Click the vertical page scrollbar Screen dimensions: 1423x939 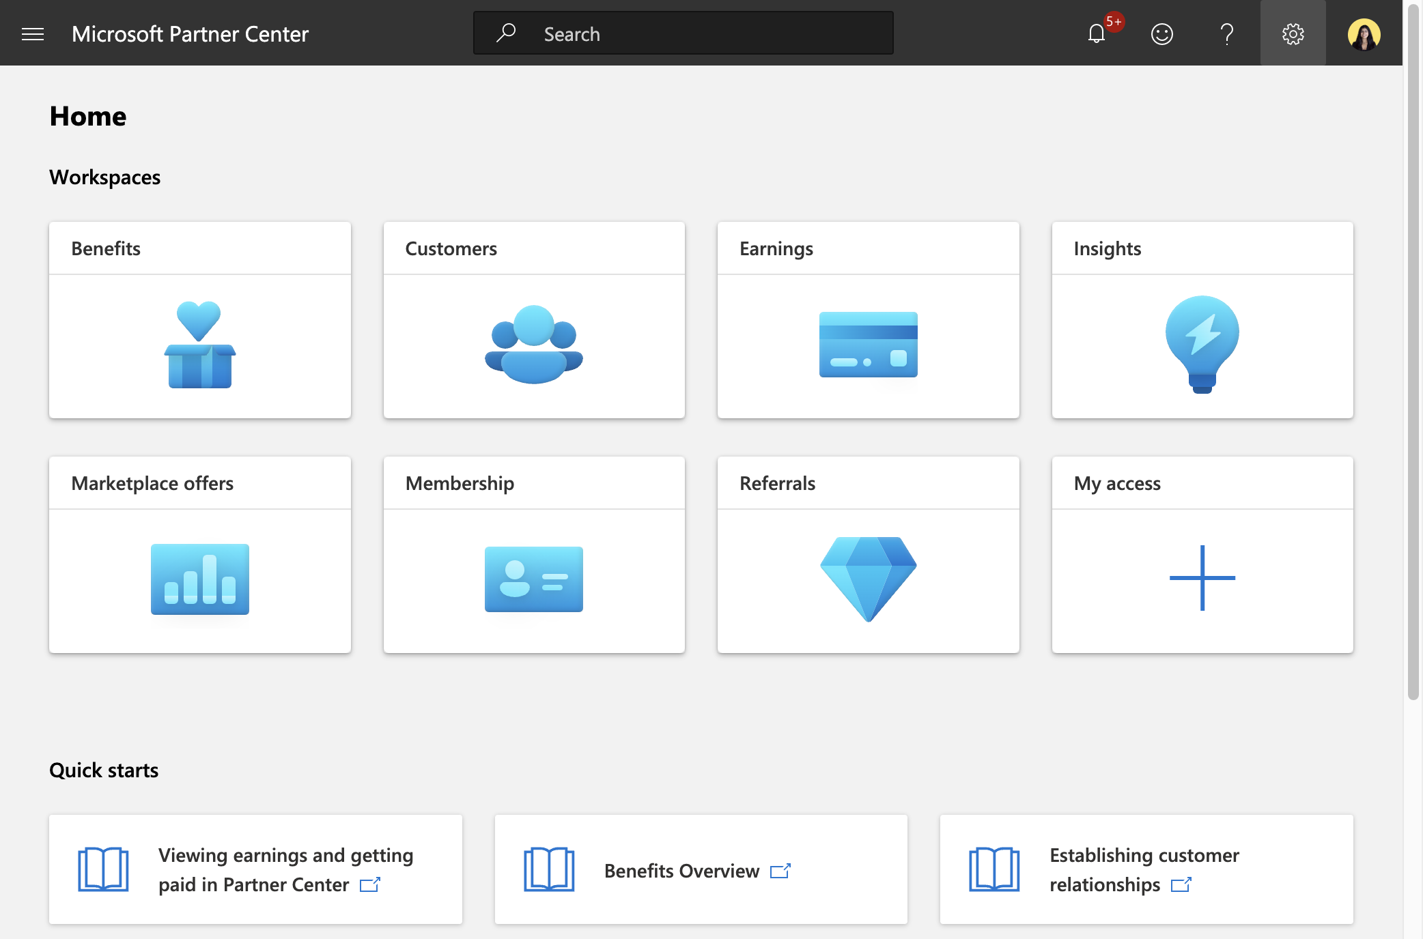(1413, 351)
